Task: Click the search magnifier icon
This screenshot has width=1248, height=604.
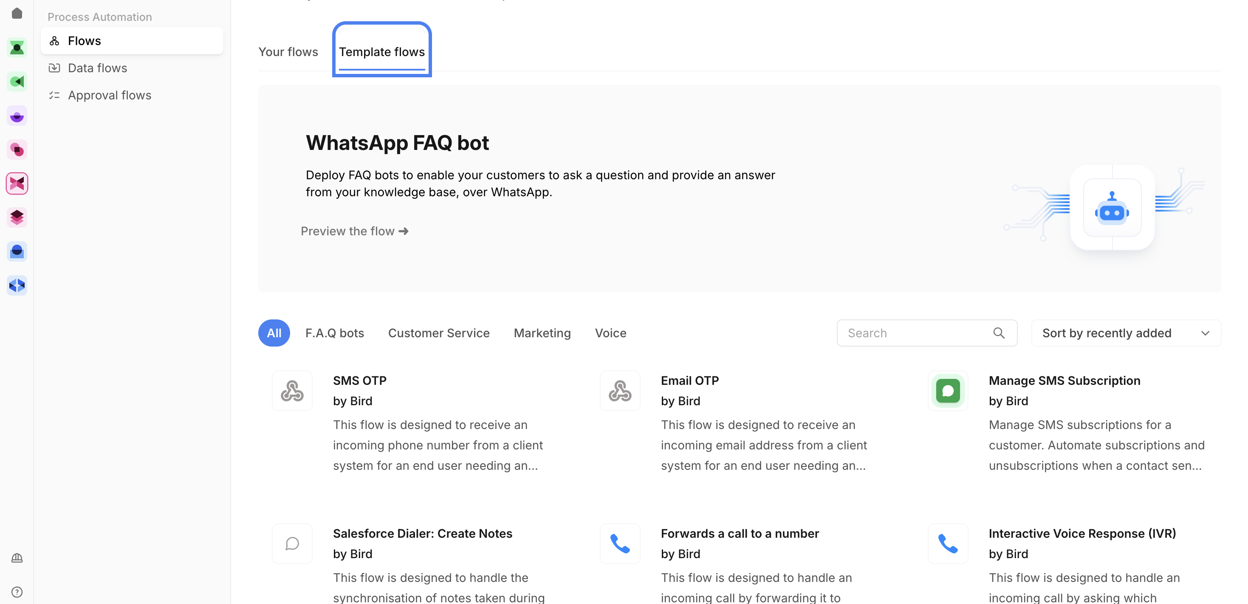Action: 999,333
